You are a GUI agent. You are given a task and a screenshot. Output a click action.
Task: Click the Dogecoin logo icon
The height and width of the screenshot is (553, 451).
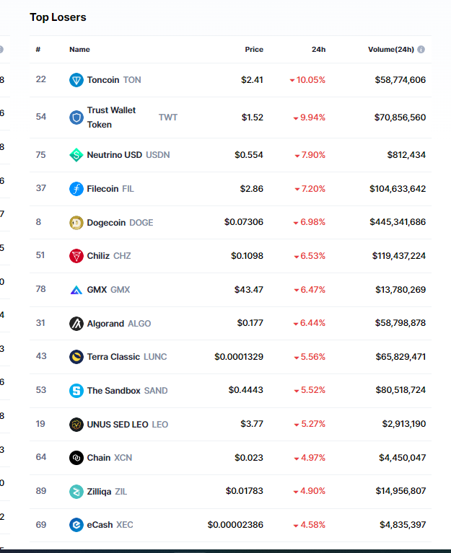pos(76,223)
